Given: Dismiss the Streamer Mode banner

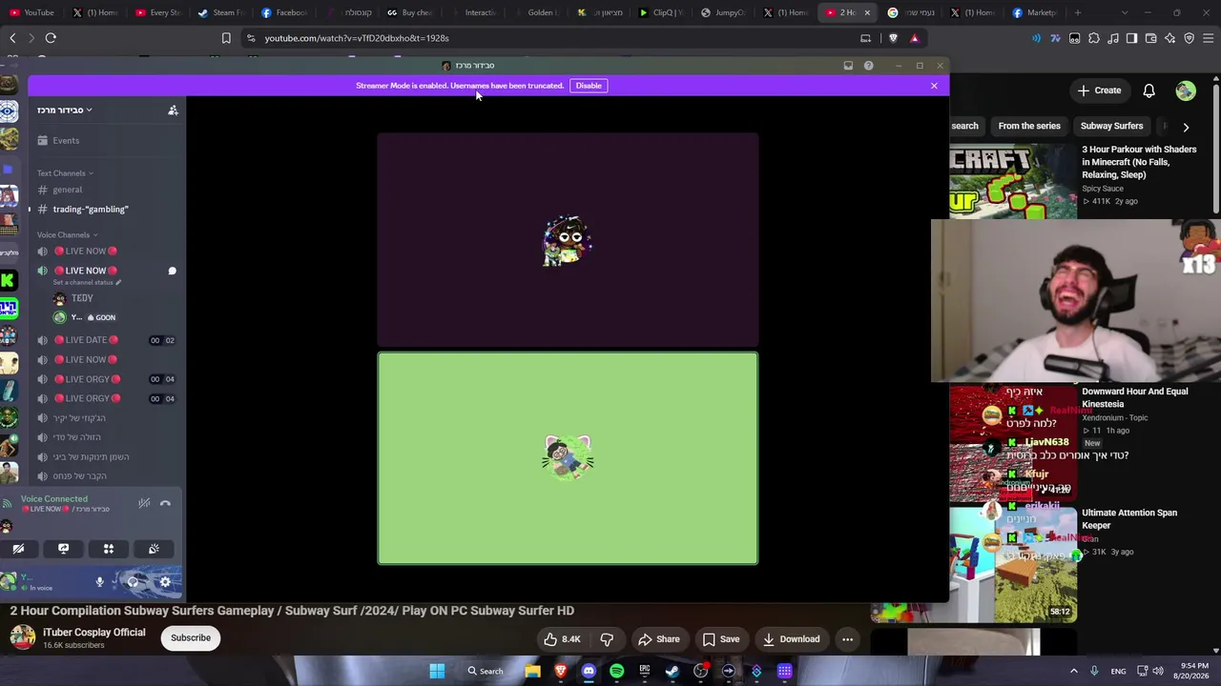Looking at the screenshot, I should (x=934, y=86).
